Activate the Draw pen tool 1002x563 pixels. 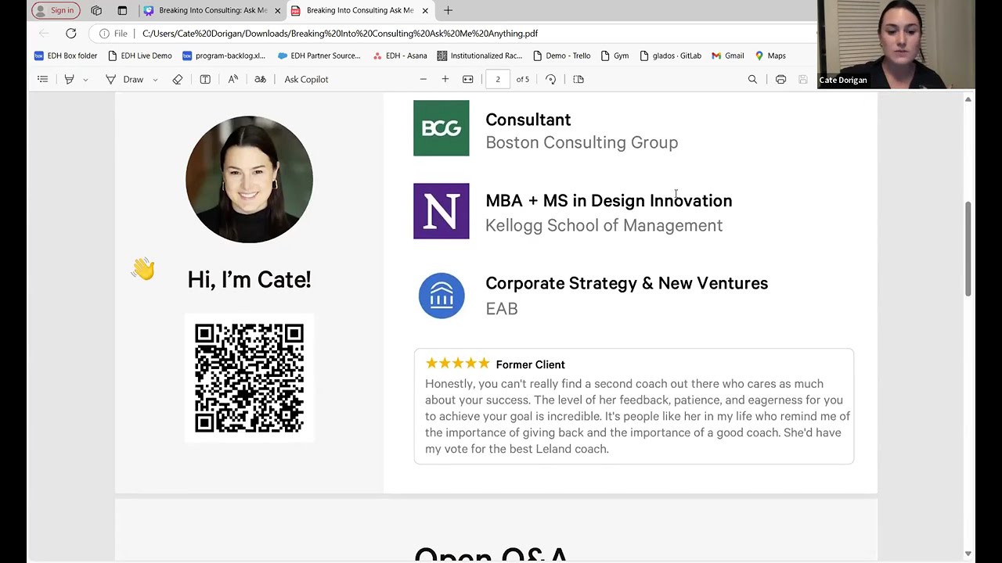pyautogui.click(x=124, y=79)
